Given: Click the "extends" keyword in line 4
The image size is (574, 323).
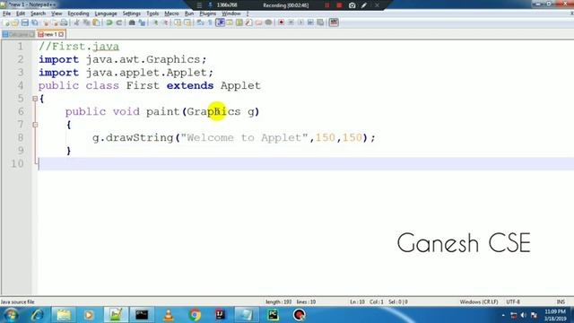Looking at the screenshot, I should 190,86.
